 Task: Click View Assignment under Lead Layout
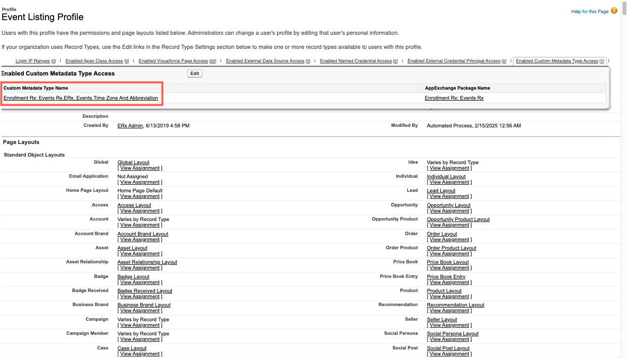pyautogui.click(x=449, y=196)
